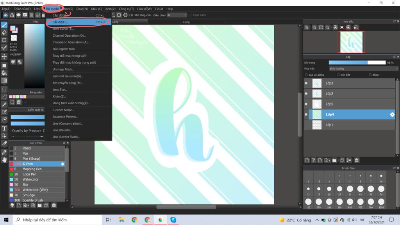Select the Mapping Pen brush
400x225 pixels.
(37, 169)
